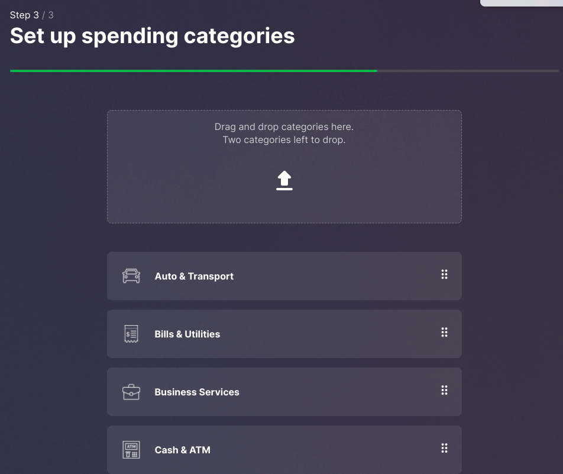The height and width of the screenshot is (474, 563).
Task: Click the white panel in the top-right corner
Action: [x=522, y=3]
